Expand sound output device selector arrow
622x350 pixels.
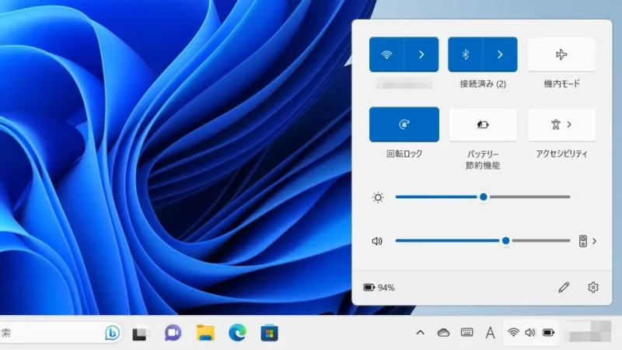click(594, 241)
